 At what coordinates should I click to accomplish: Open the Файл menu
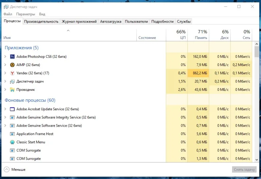point(8,14)
